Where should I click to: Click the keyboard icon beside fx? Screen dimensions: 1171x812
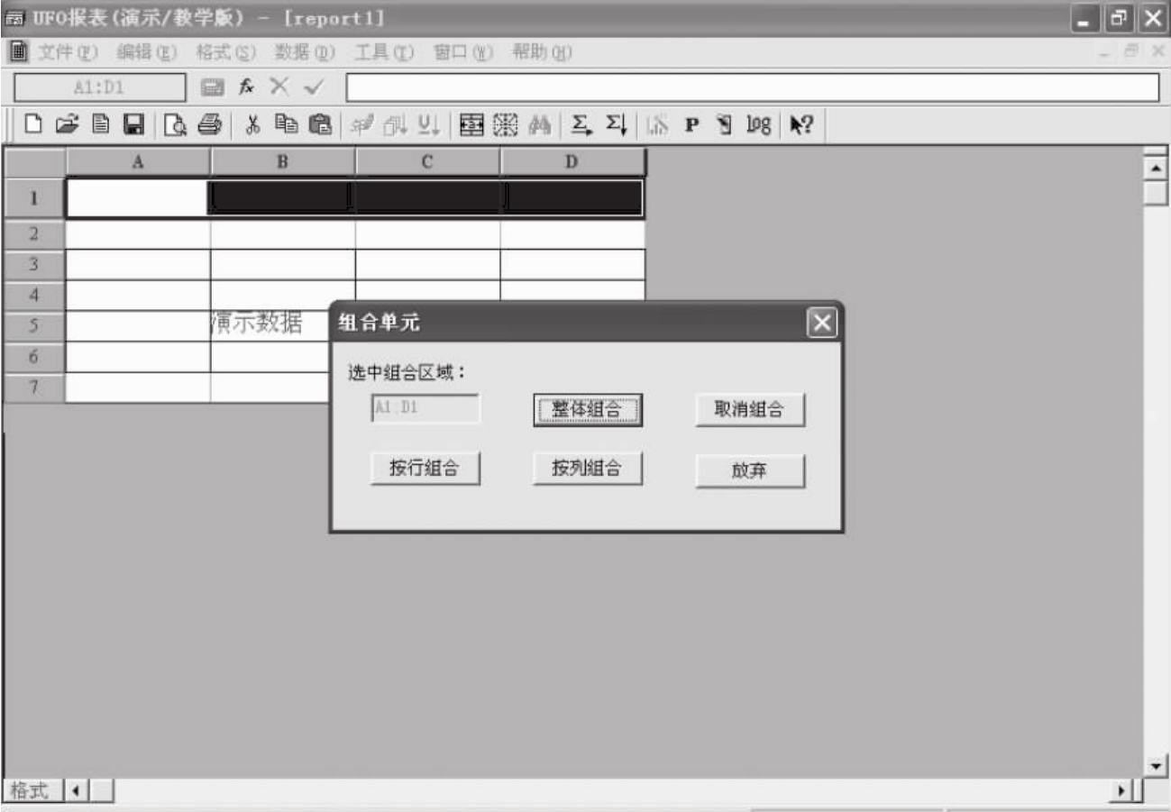(x=213, y=87)
